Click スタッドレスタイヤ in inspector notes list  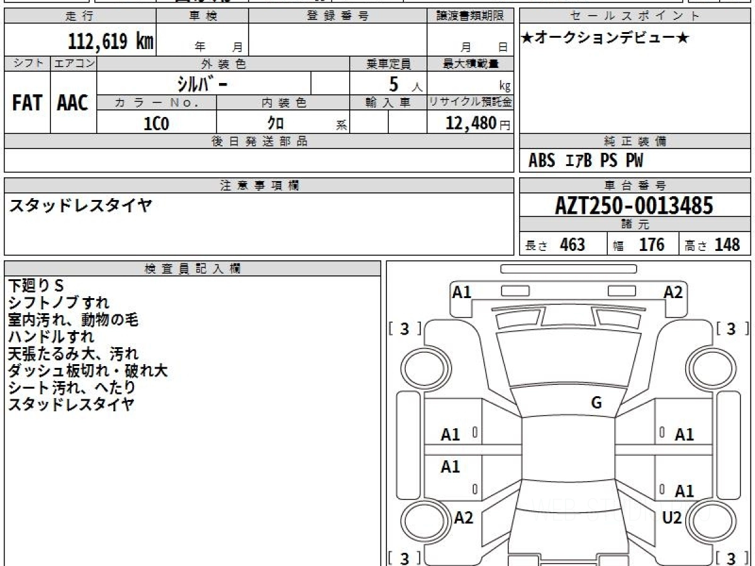pos(71,404)
